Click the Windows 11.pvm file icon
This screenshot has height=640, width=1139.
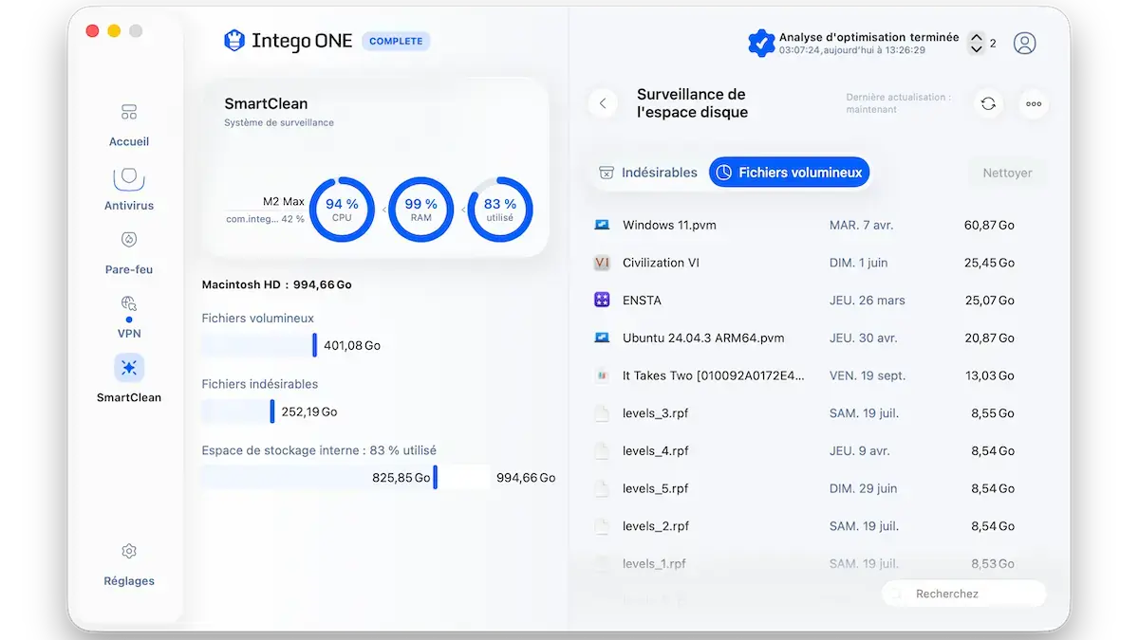pyautogui.click(x=602, y=225)
